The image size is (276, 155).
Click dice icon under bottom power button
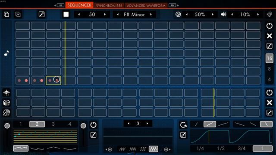pos(93,135)
